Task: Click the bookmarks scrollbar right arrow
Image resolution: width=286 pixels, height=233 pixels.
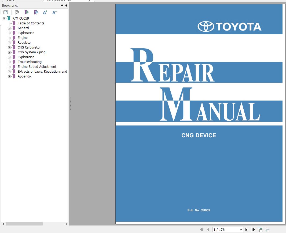Action: (66, 224)
